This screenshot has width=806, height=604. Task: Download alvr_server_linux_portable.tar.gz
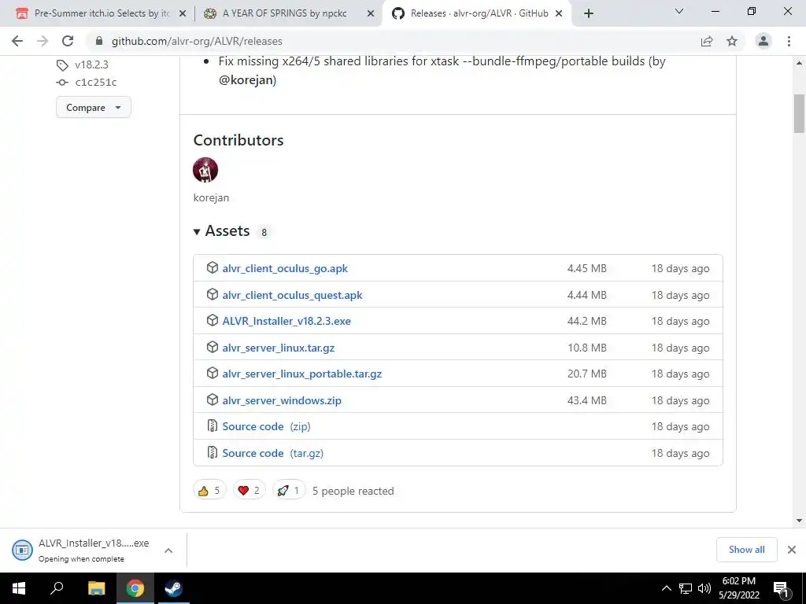[301, 374]
